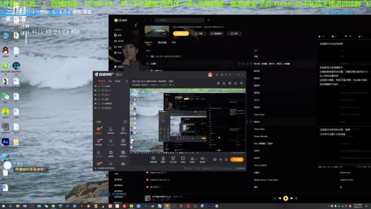Screen dimensions: 371x209
Task: Click speaker icon in streaming toolbar
Action: pos(202,159)
